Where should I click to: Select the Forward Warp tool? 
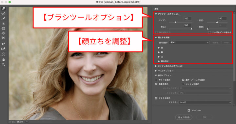pyautogui.click(x=3, y=8)
